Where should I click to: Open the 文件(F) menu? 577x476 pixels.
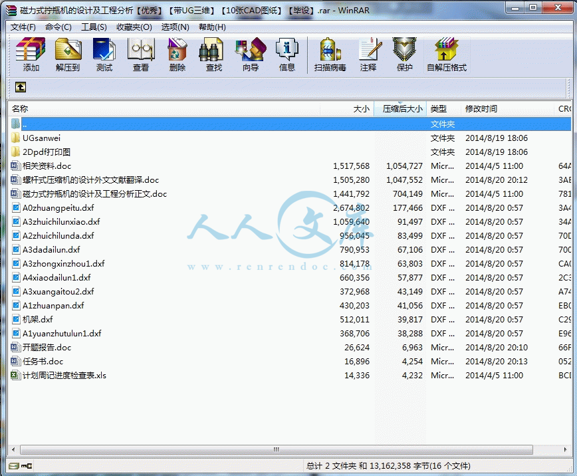23,27
